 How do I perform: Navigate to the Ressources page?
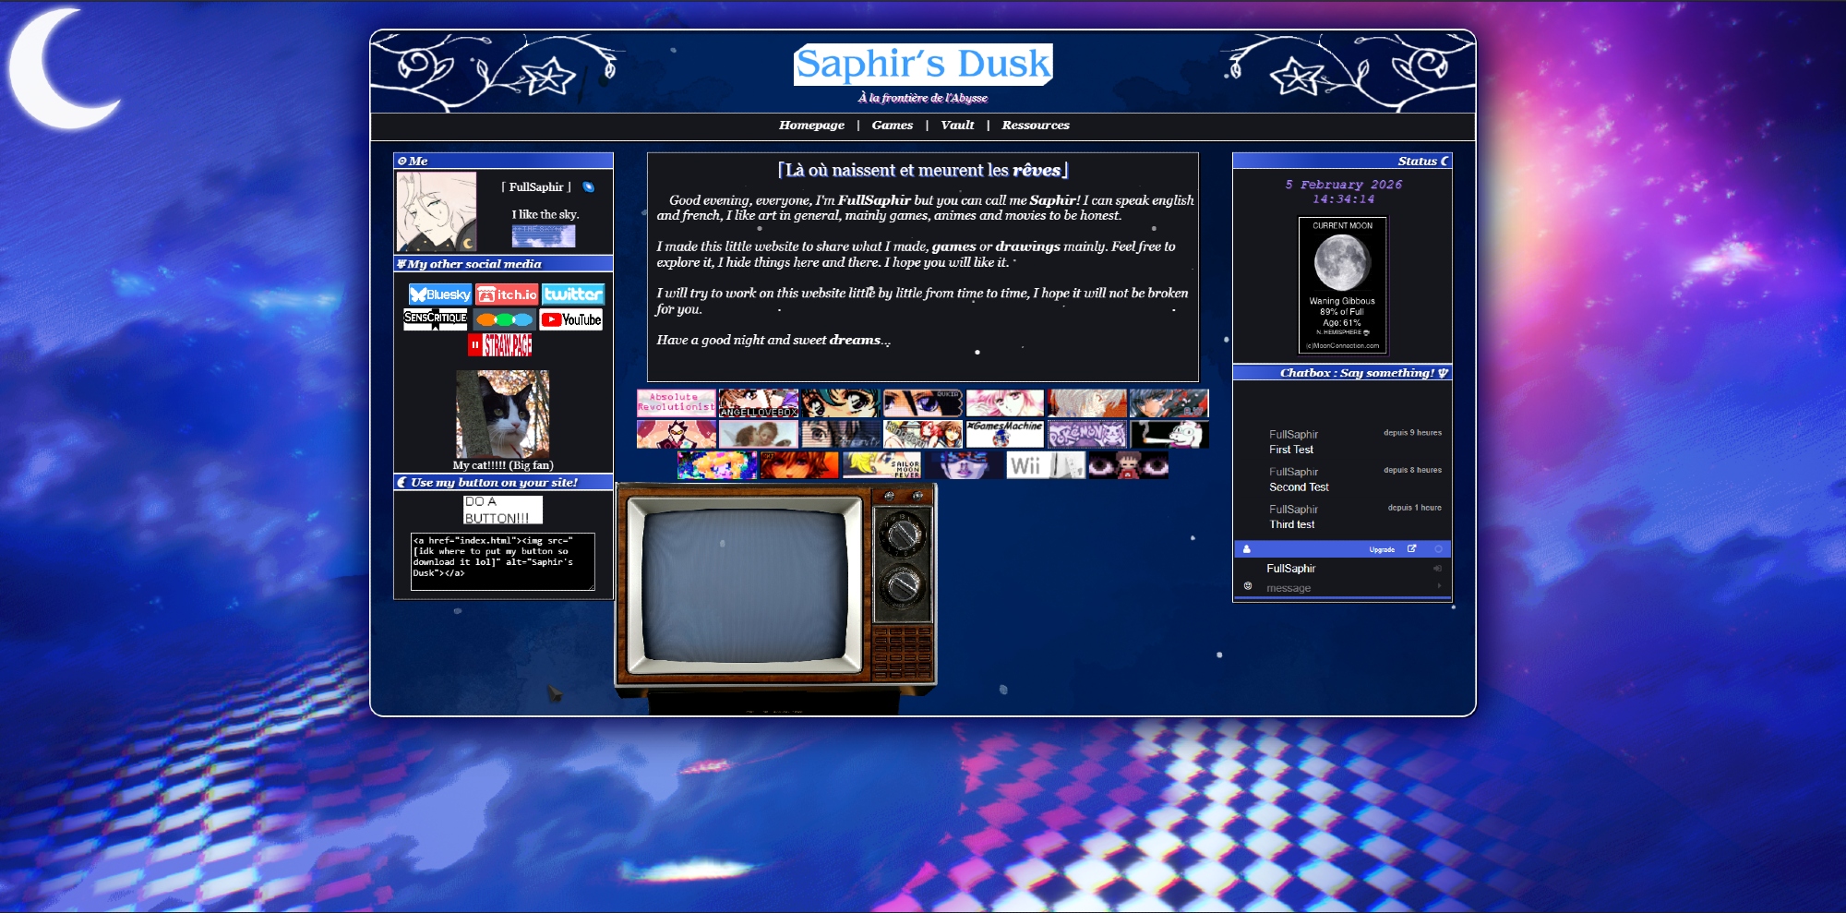click(x=1036, y=126)
